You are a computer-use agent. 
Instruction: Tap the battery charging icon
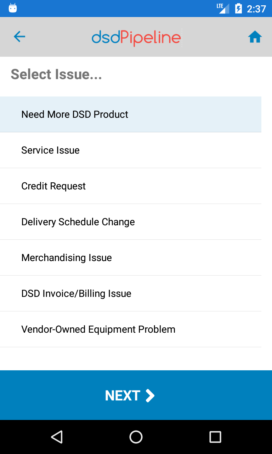239,8
